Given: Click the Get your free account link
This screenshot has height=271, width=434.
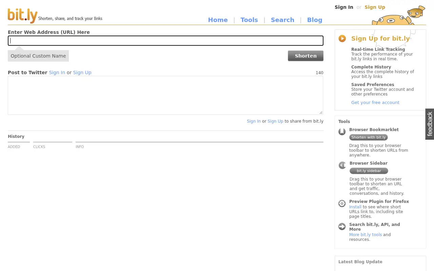Looking at the screenshot, I should [x=375, y=102].
